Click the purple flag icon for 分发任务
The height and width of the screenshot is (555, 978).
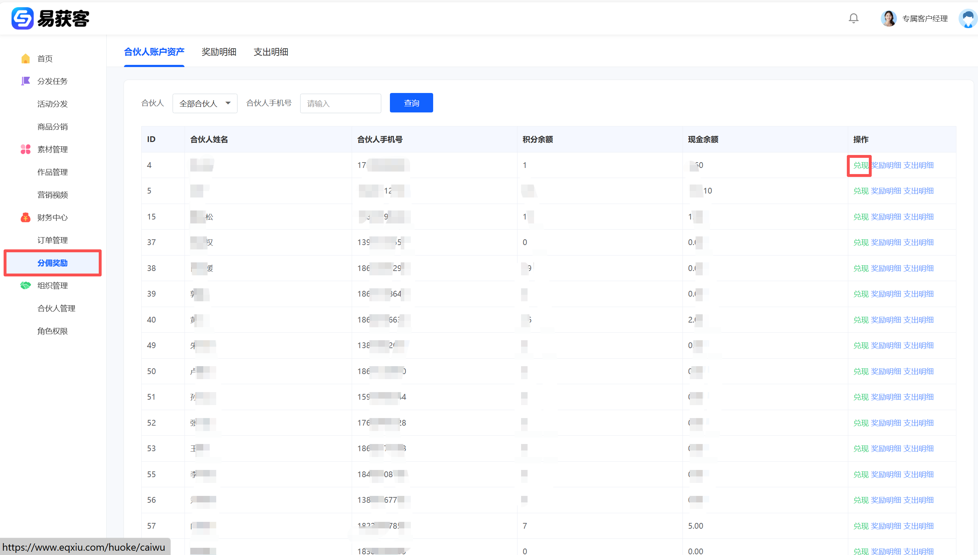(x=26, y=81)
